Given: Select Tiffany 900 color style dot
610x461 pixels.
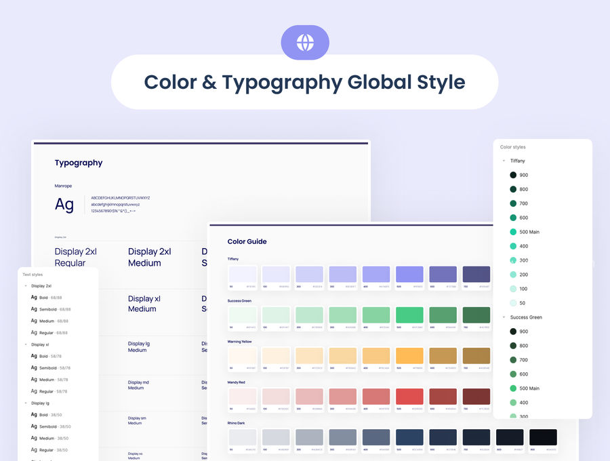Looking at the screenshot, I should [513, 175].
